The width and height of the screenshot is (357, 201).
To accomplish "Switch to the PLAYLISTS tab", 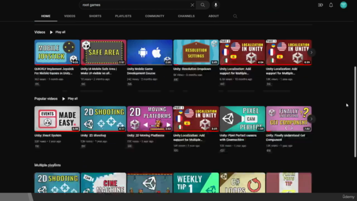I will [x=123, y=16].
